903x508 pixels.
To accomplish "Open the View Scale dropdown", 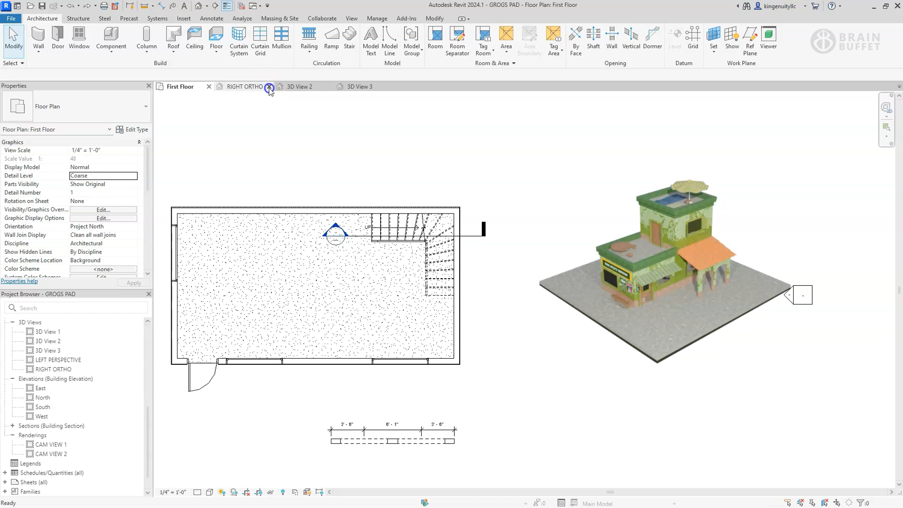I will (x=103, y=150).
